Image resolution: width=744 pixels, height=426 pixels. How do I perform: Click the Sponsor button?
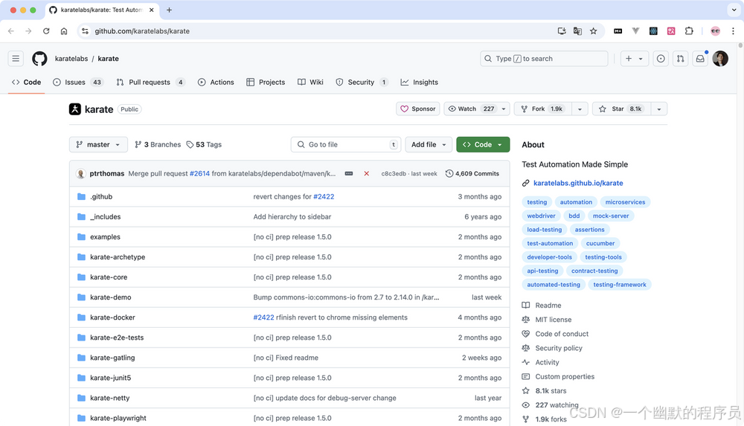pos(418,109)
